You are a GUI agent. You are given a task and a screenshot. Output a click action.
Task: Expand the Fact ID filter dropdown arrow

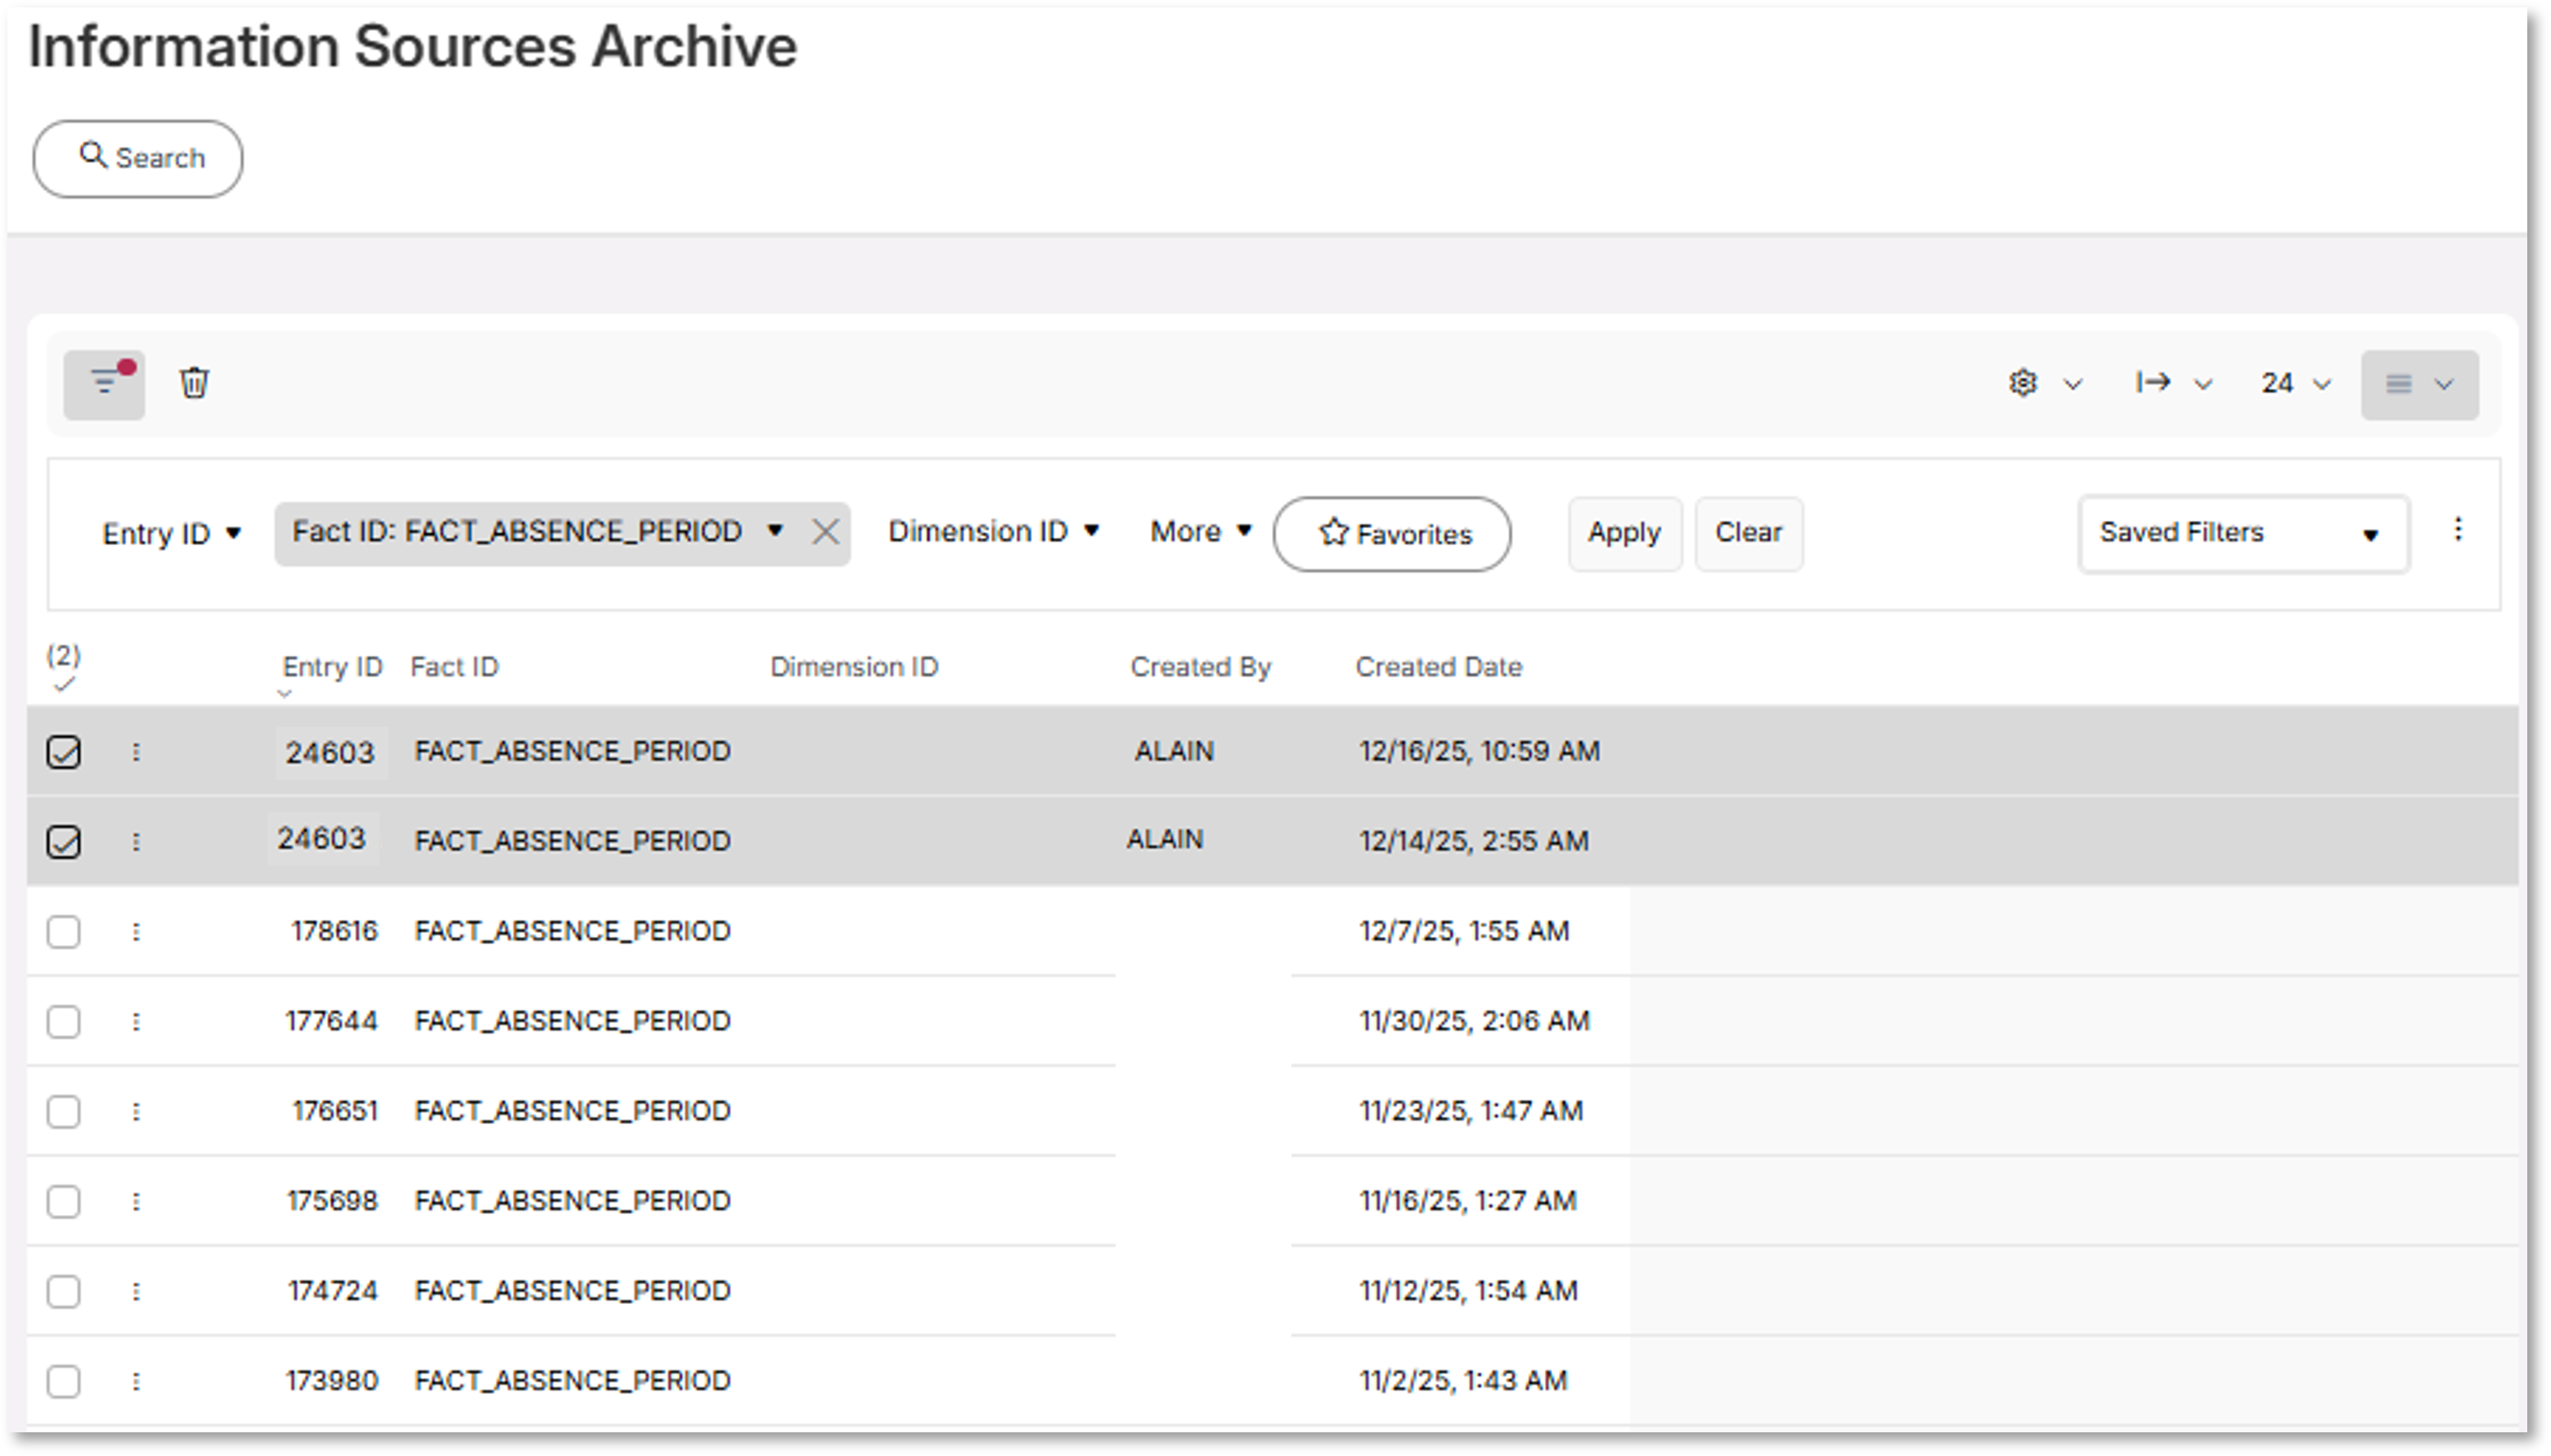tap(775, 531)
